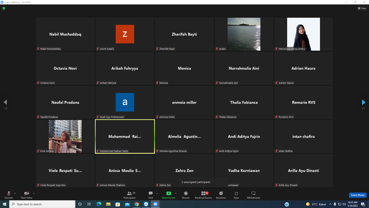This screenshot has height=208, width=369.
Task: Open Microsoft Store from the taskbar
Action: [x=118, y=204]
